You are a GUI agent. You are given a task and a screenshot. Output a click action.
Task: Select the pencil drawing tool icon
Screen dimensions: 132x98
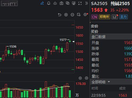42,3
